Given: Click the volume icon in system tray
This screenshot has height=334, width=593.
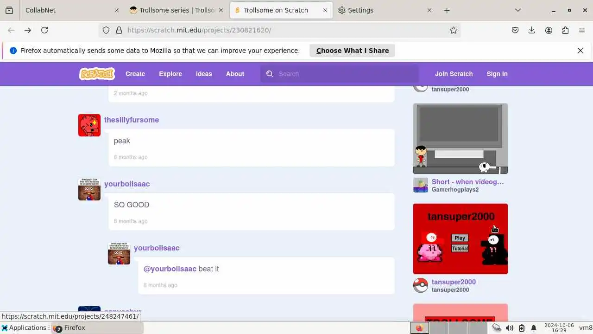Looking at the screenshot, I should coord(510,328).
